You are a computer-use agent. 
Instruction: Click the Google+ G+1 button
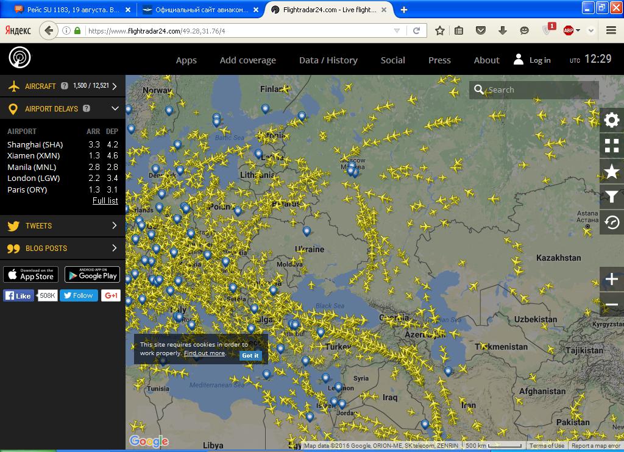point(111,295)
